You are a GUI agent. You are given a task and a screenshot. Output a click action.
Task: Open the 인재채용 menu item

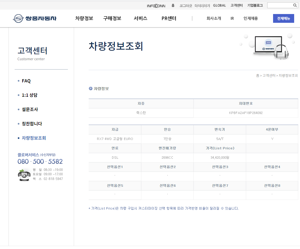(251, 18)
